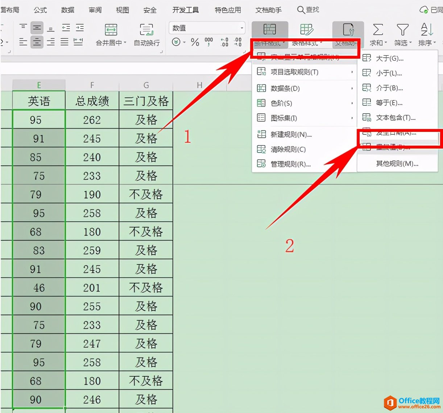Viewport: 443px width, 413px height.
Task: Open the 视图 ribbon tab
Action: tap(123, 10)
